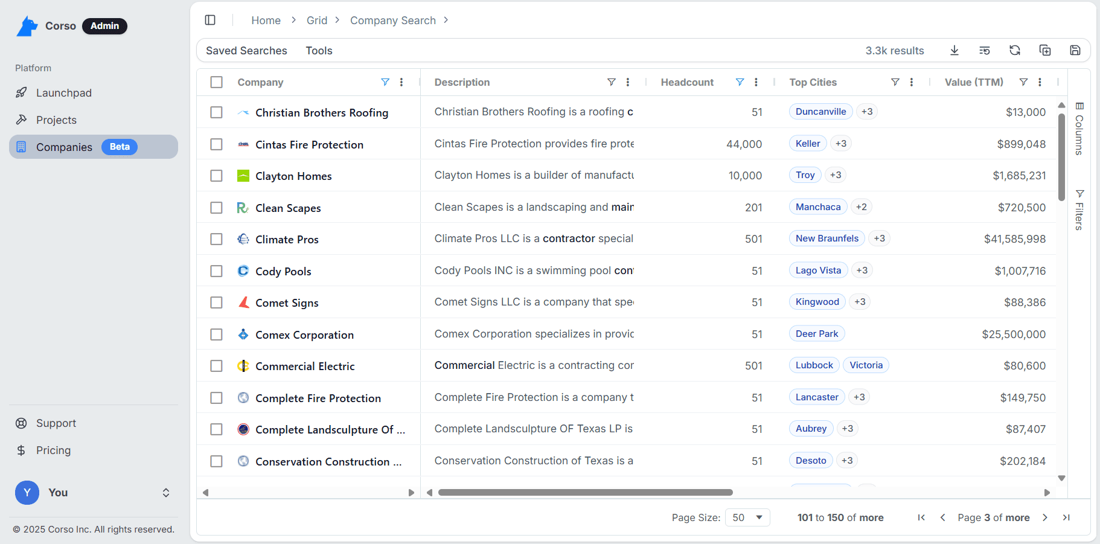
Task: Open the Columns side panel tab
Action: point(1079,129)
